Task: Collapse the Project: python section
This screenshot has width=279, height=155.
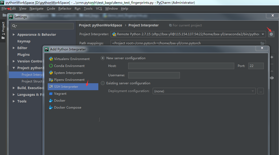Action: [x=14, y=68]
